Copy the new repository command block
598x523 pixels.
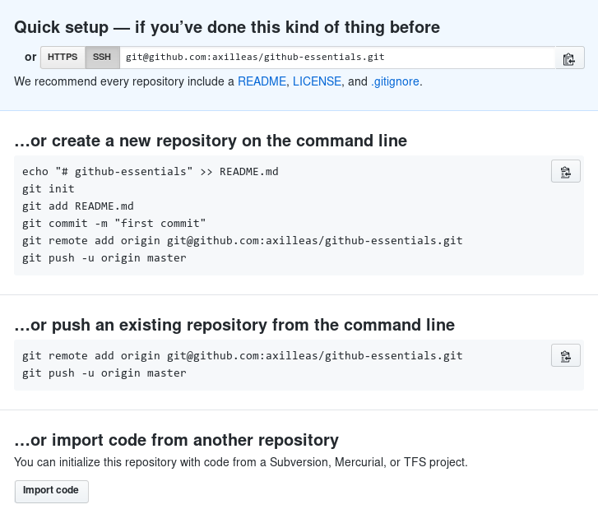point(565,172)
